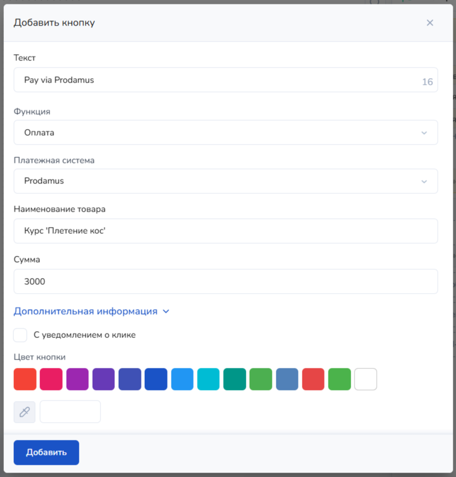
Task: Open the Функция dropdown showing Оплата
Action: 225,132
